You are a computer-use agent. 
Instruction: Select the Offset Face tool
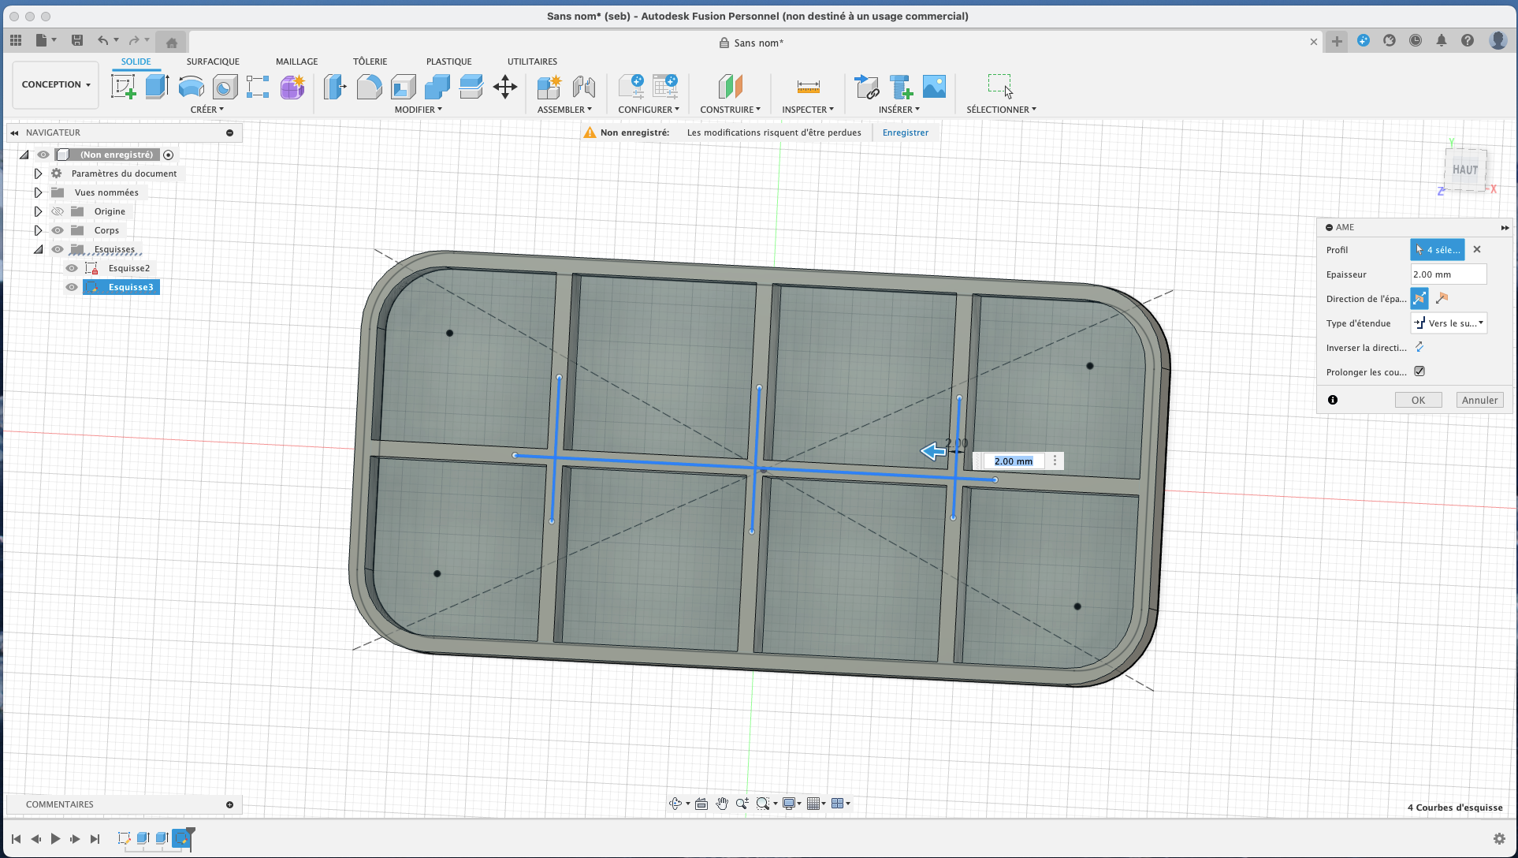pyautogui.click(x=471, y=86)
